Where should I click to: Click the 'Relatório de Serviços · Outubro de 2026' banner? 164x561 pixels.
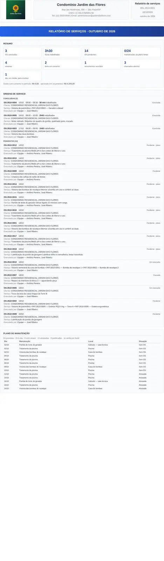[82, 31]
